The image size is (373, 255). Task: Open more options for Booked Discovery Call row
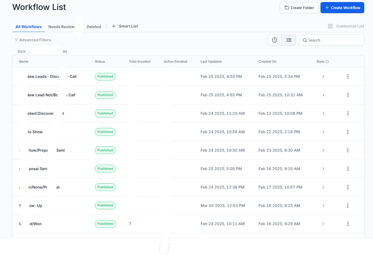point(348,113)
